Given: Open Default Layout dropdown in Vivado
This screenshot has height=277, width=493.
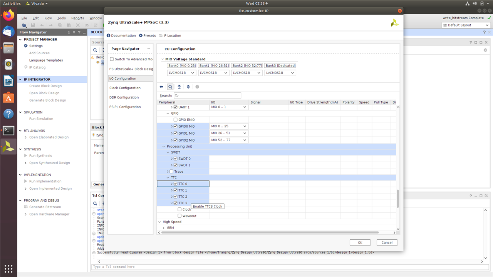Looking at the screenshot, I should coord(466,25).
